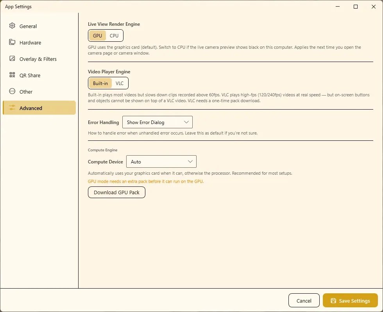Click the 'Automatically uses your graphics card' description
This screenshot has height=312, width=383.
pyautogui.click(x=190, y=173)
